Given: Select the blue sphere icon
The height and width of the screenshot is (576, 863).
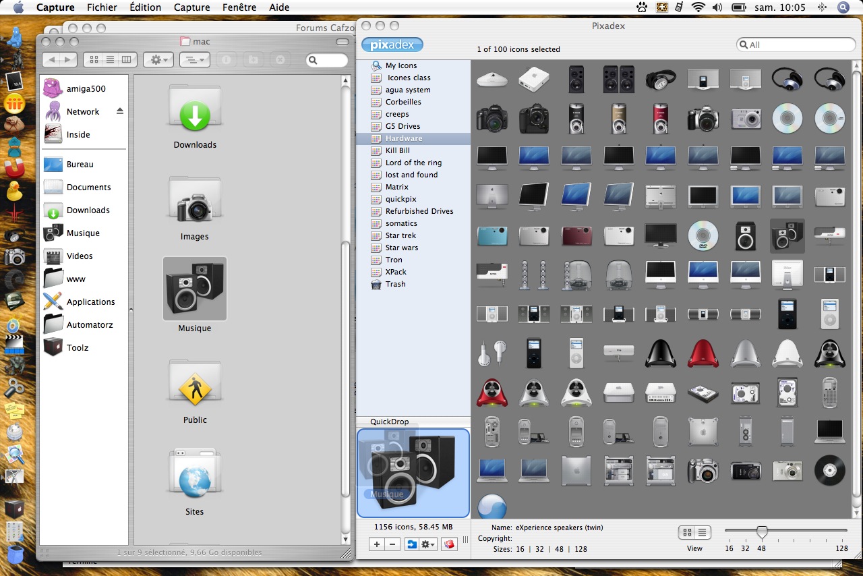Looking at the screenshot, I should pos(492,507).
